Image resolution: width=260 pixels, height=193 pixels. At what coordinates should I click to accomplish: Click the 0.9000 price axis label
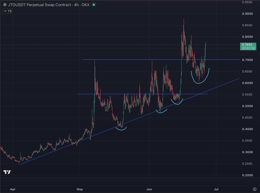[247, 14]
